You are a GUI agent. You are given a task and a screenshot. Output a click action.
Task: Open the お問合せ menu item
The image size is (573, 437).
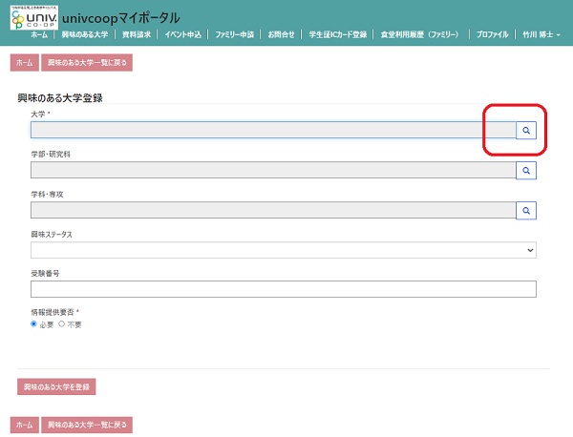pyautogui.click(x=281, y=34)
